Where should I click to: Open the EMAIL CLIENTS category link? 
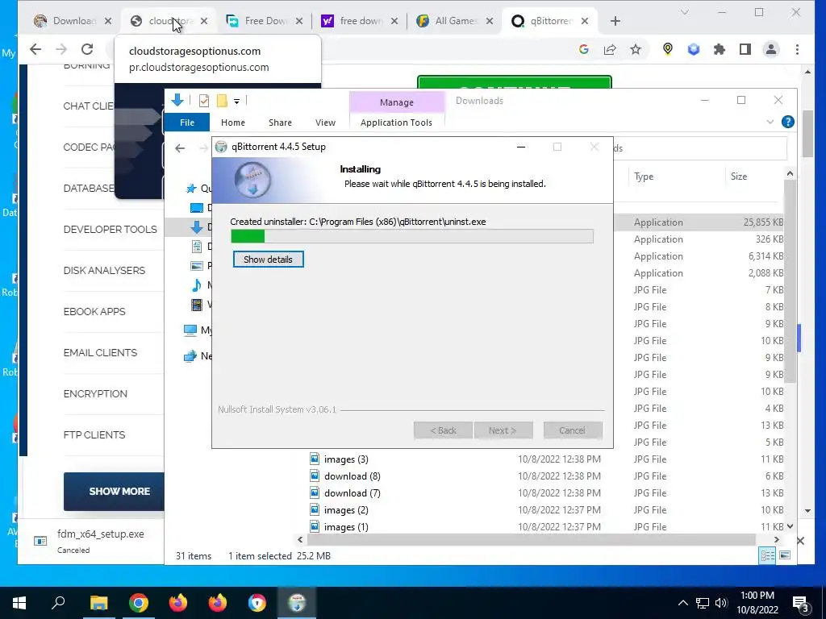(100, 353)
